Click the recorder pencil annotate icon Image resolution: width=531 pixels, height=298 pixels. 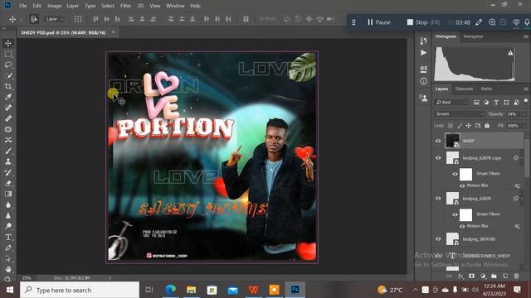(479, 22)
